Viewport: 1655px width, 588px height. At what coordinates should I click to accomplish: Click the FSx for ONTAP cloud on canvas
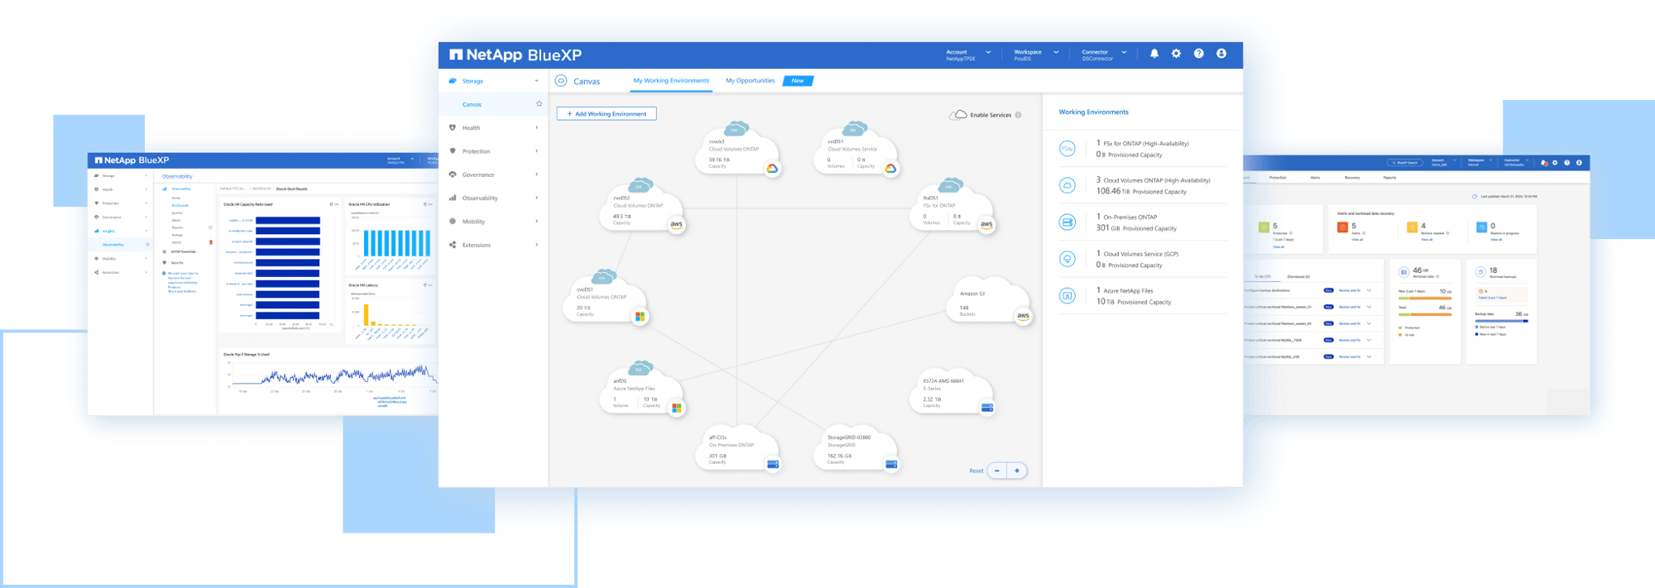952,209
